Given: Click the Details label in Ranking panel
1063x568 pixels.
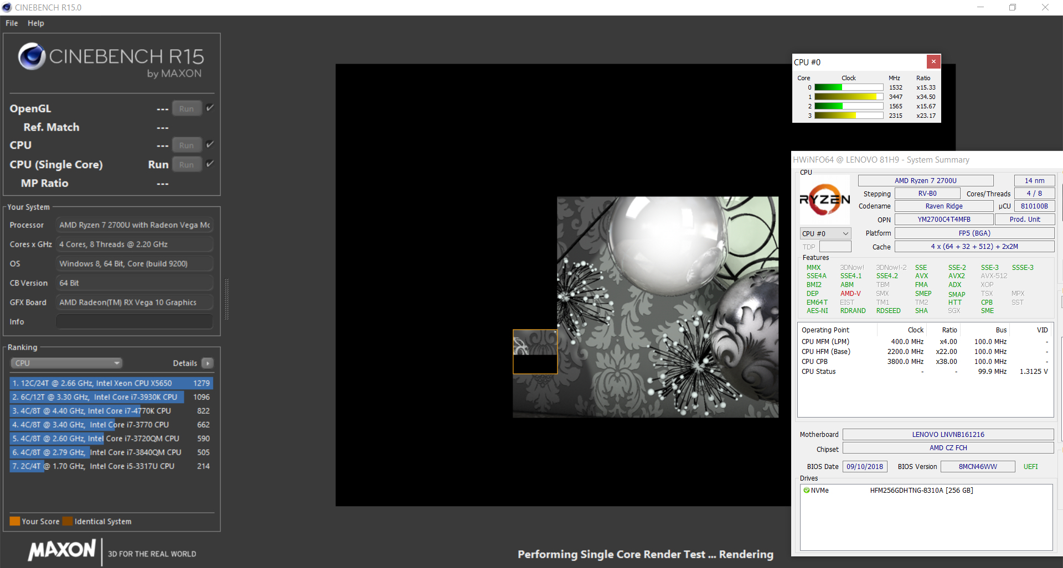Looking at the screenshot, I should 185,363.
